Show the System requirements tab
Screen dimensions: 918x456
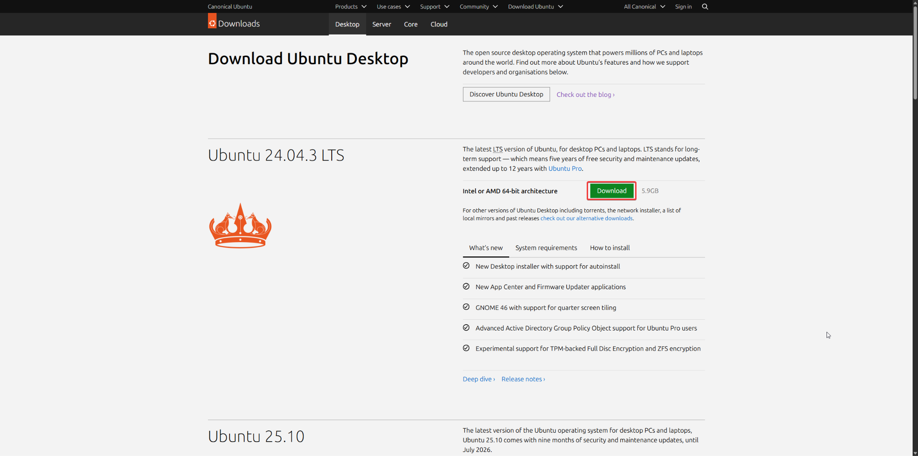coord(546,248)
